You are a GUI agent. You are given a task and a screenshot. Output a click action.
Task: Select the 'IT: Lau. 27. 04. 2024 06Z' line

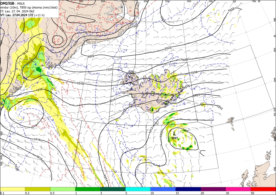click(x=17, y=11)
